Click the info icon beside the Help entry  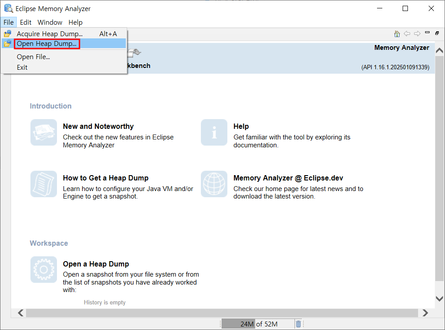point(214,132)
